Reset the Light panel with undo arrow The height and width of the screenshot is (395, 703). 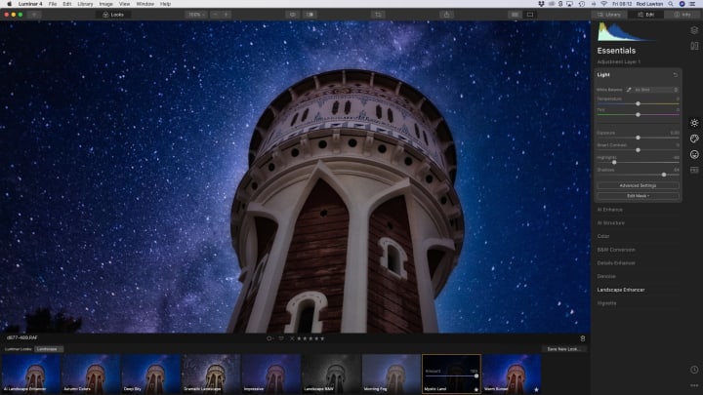pos(676,75)
